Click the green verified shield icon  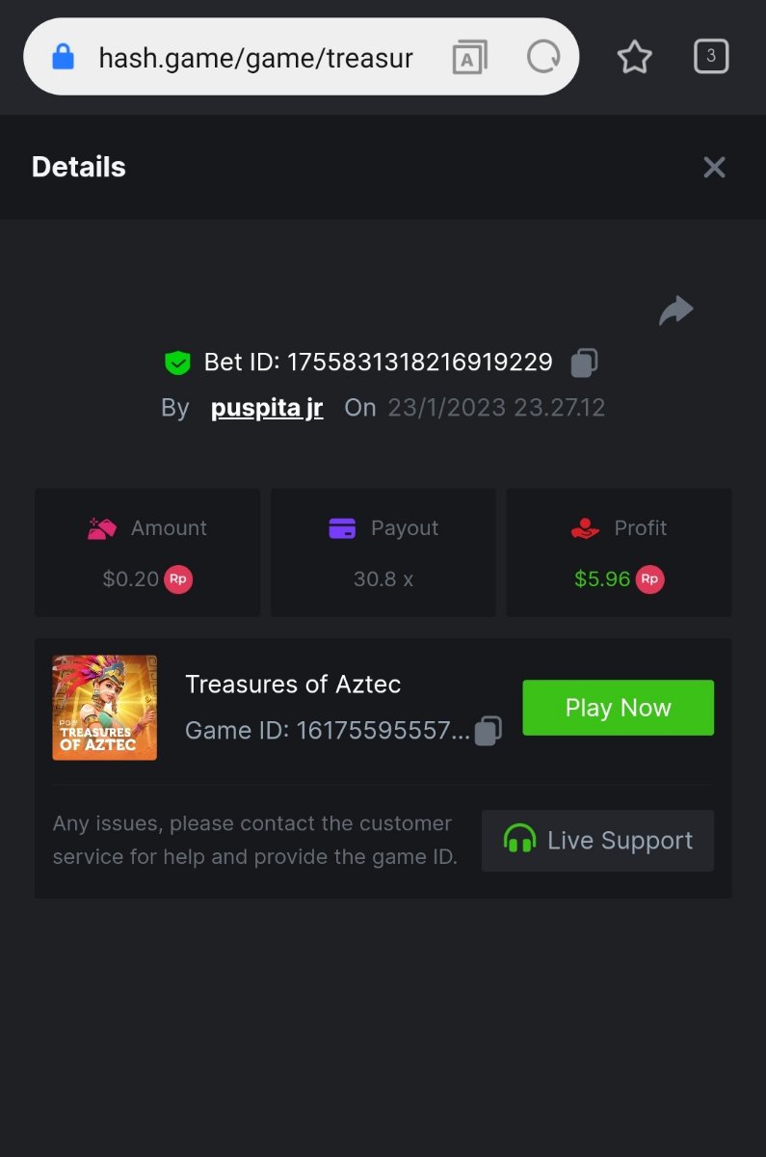177,363
